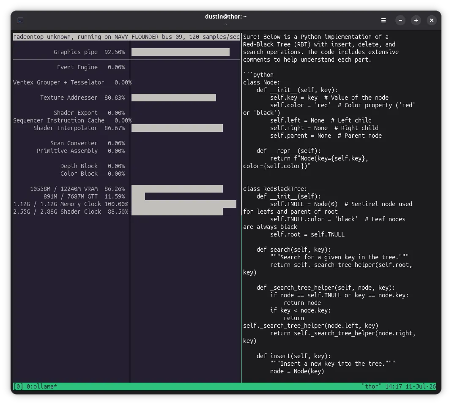Click the "class RedBlackTree:" code line
Screen dimensions: 452x405
(275, 189)
